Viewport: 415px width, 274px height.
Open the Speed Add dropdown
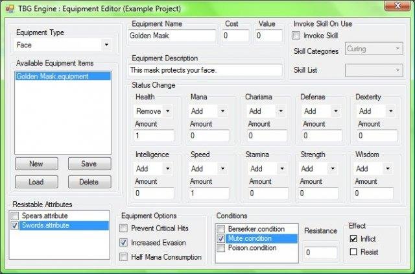(x=209, y=169)
